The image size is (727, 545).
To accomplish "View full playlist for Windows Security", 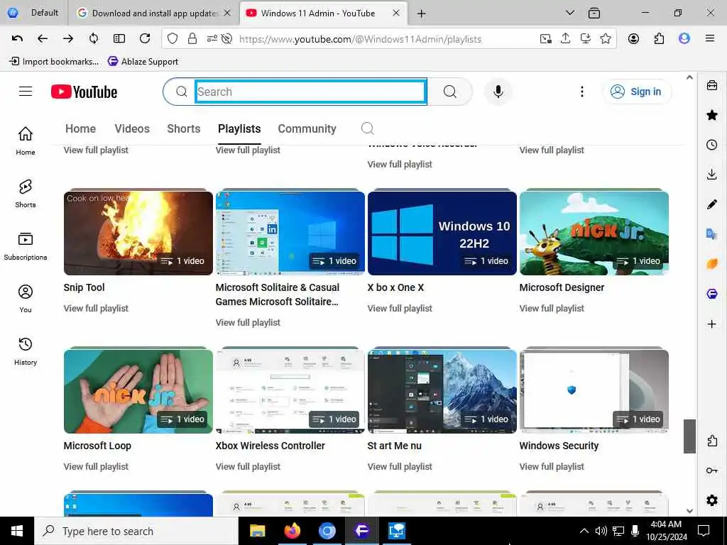I will coord(552,466).
